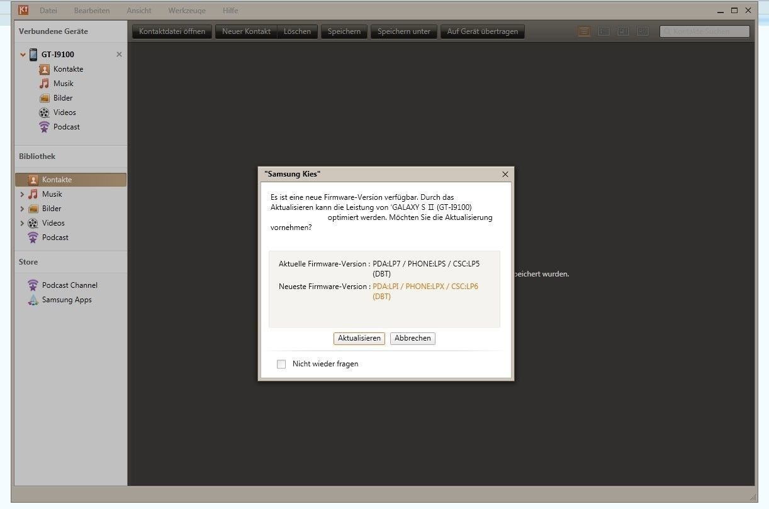Screen dimensions: 769x509
Task: Maximize the Kies window
Action: [x=734, y=11]
